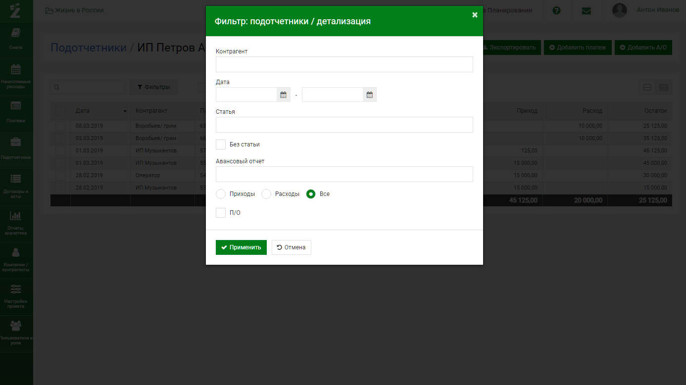Open Настройки проекта sliders icon
This screenshot has width=686, height=385.
click(x=16, y=289)
